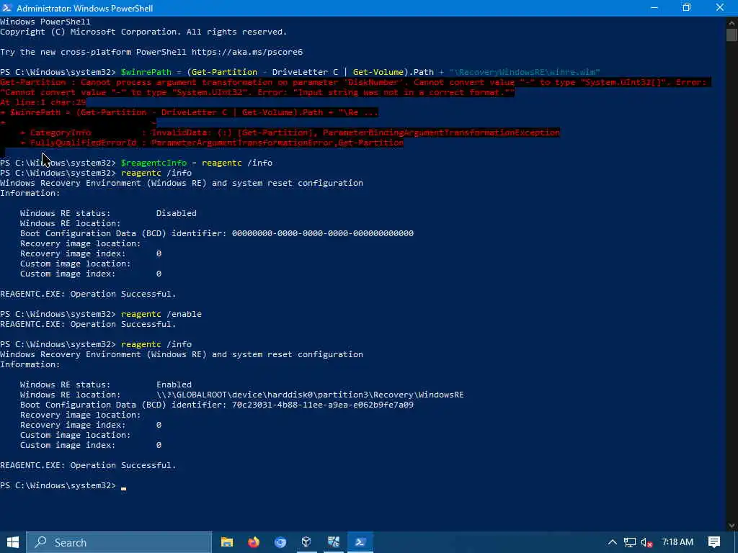Click red 'CategoryInfo' error line
The height and width of the screenshot is (553, 738).
290,132
